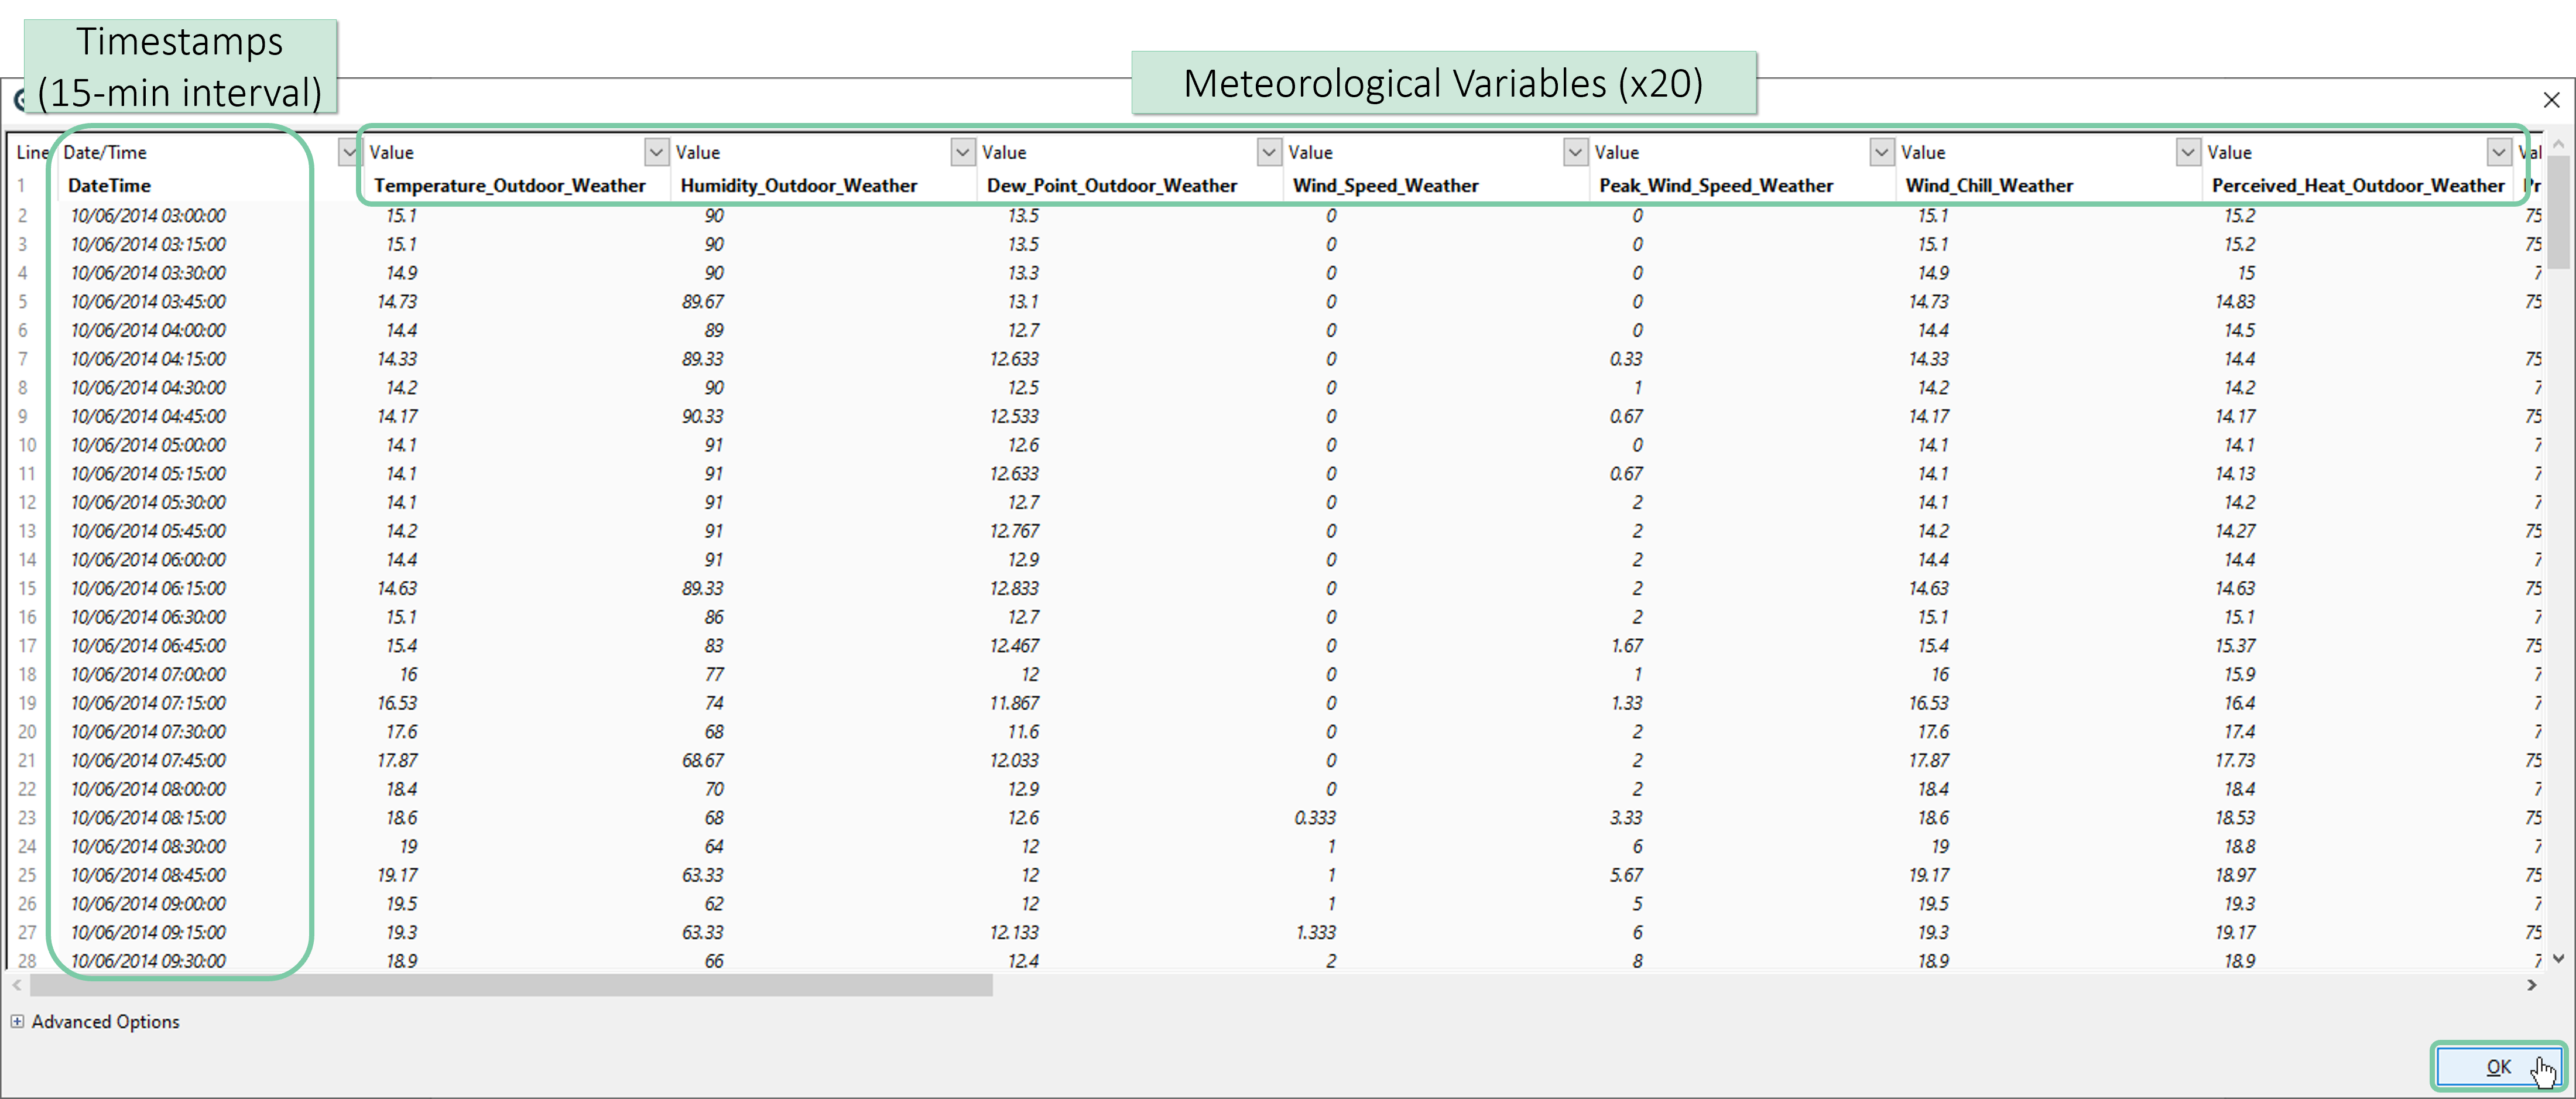Click the vertical scrollbar thumb

pyautogui.click(x=2558, y=212)
